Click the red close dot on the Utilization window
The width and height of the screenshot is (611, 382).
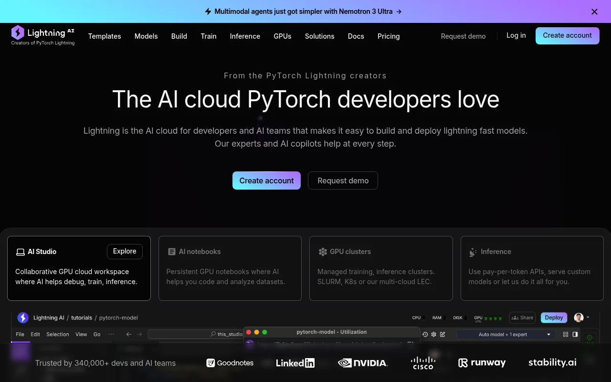point(249,332)
